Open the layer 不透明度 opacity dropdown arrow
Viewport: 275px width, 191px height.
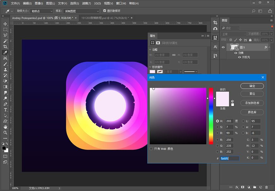[x=272, y=34]
